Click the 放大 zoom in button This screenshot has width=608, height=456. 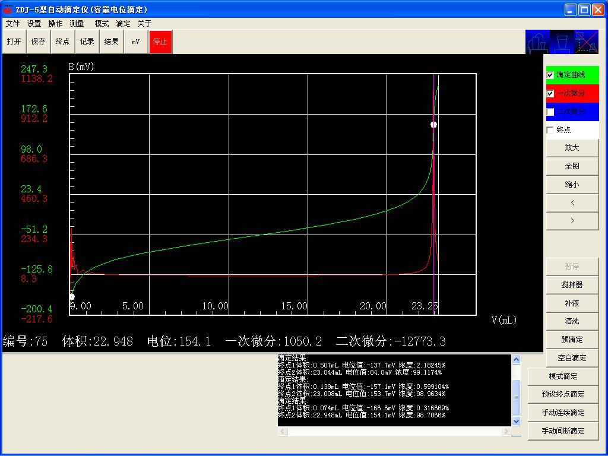572,148
